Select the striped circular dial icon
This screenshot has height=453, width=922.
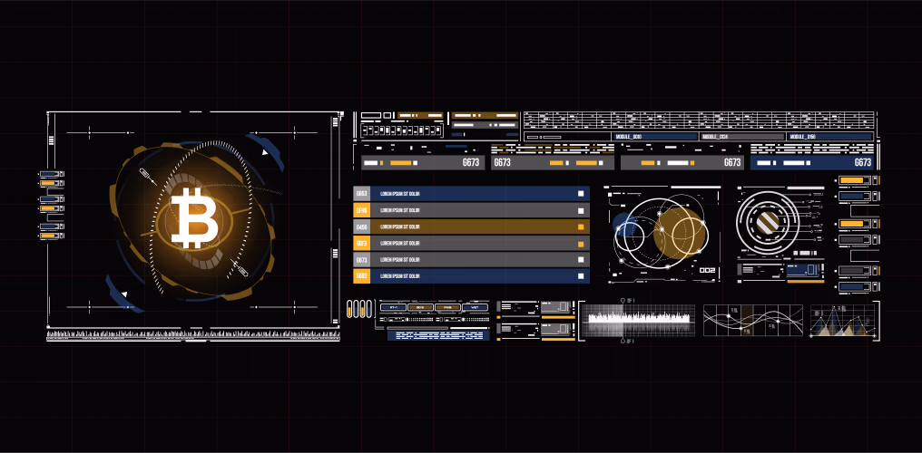coord(768,222)
